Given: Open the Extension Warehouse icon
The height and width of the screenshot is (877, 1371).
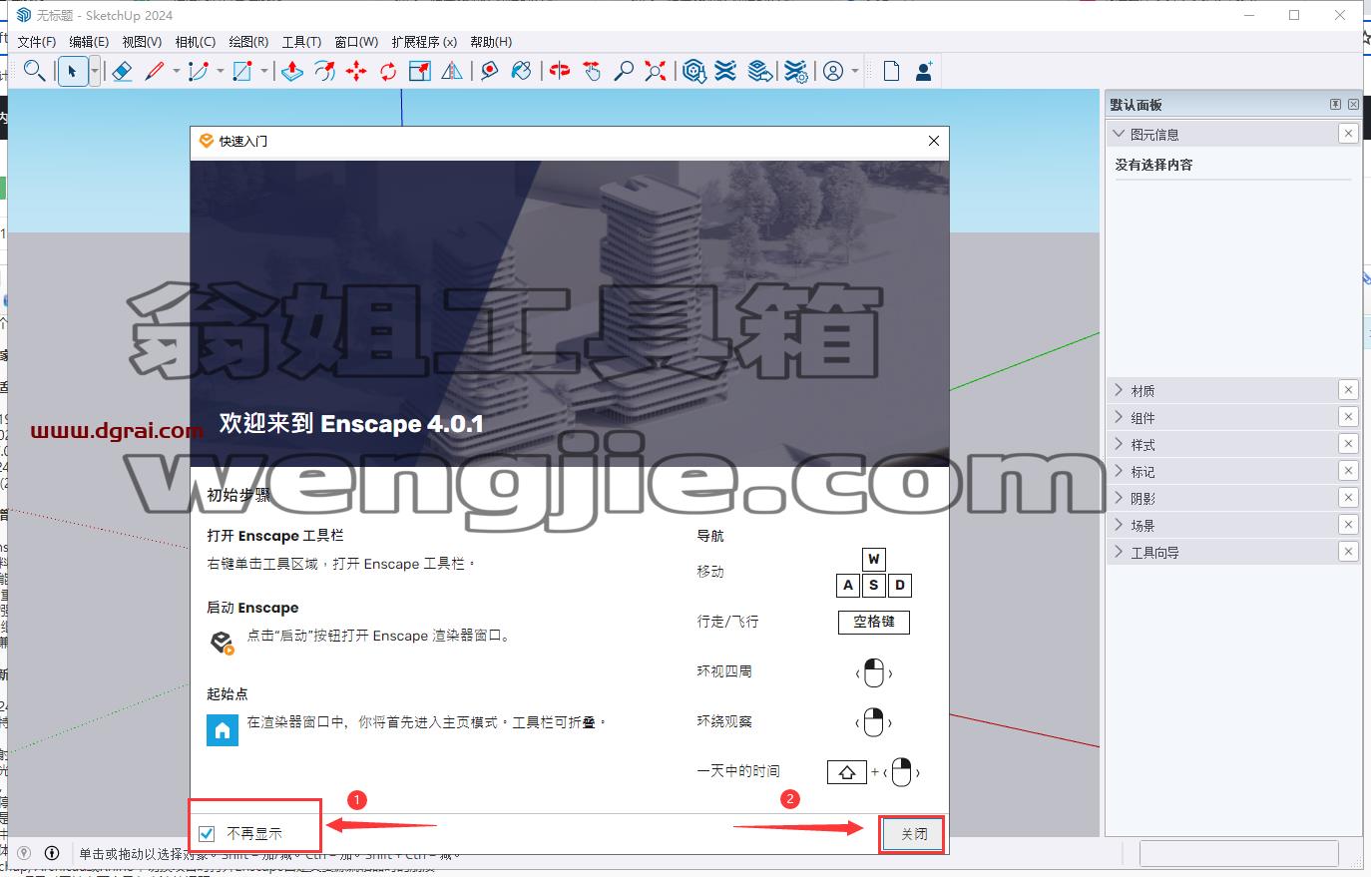Looking at the screenshot, I should (726, 71).
